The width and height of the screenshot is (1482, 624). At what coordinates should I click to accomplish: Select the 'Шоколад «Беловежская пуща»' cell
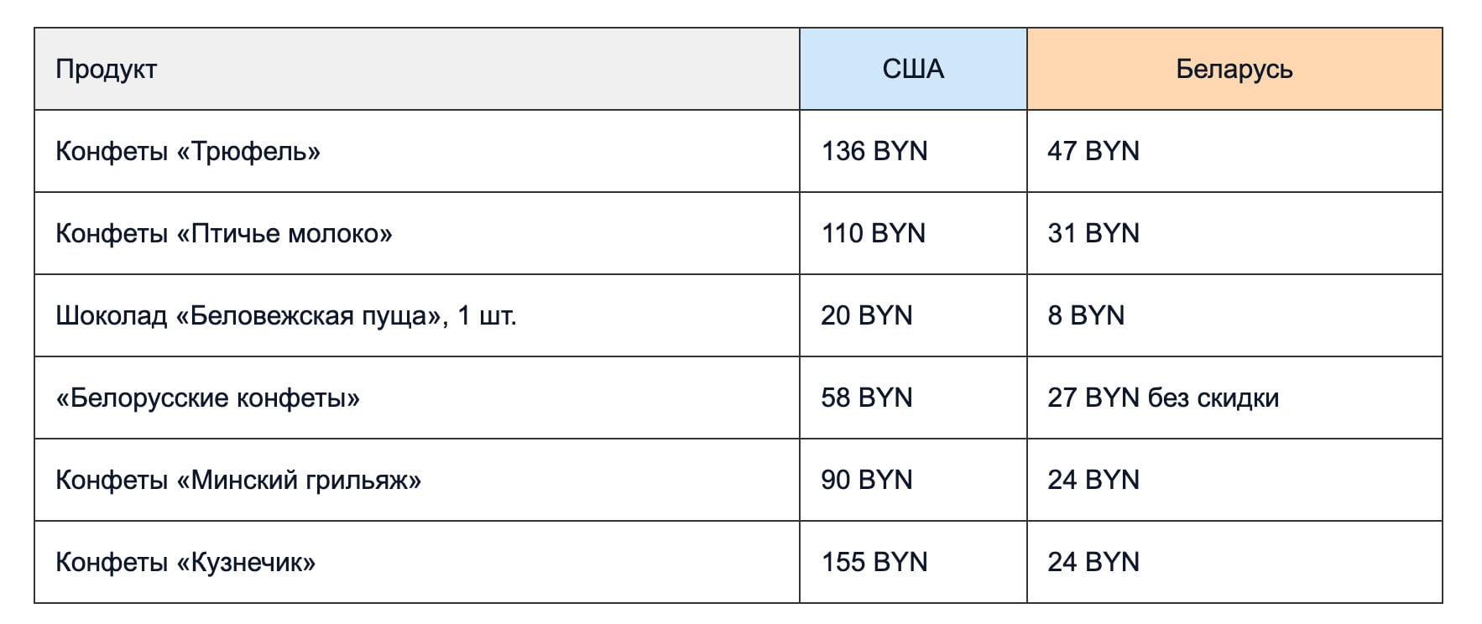pos(286,315)
